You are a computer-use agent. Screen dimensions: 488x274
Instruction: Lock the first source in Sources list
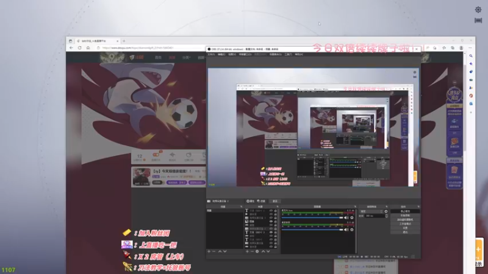click(x=276, y=211)
